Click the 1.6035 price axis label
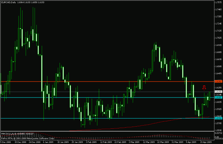The height and width of the screenshot is (144, 223). point(219,102)
